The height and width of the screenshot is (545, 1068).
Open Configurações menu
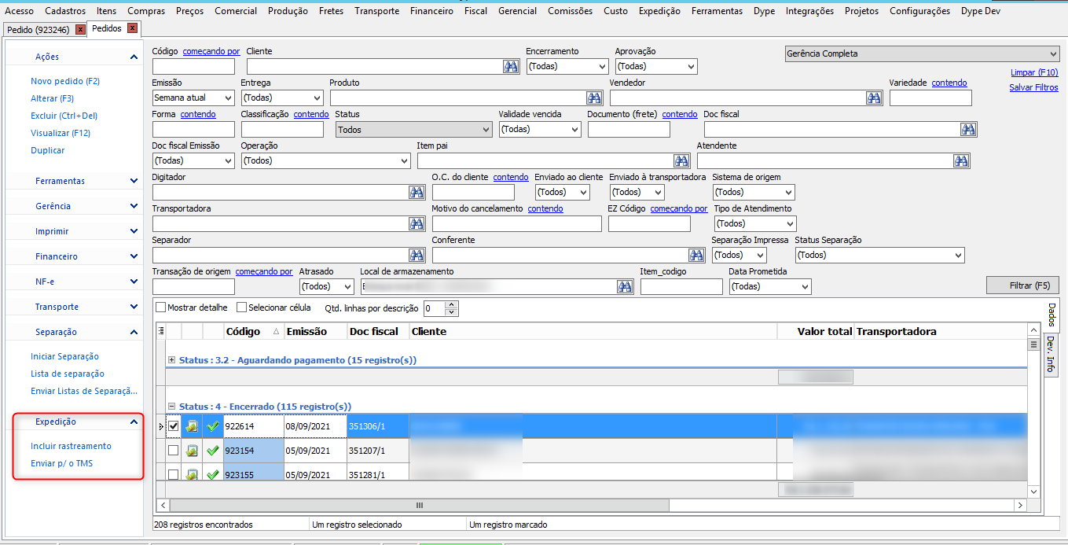(x=919, y=11)
